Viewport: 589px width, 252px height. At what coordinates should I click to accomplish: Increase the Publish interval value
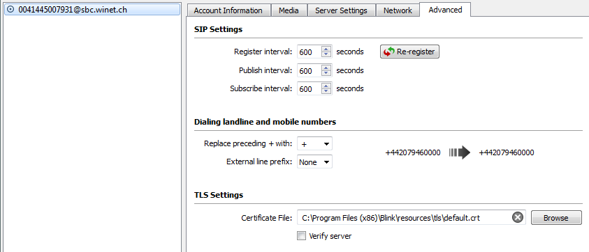(x=326, y=68)
